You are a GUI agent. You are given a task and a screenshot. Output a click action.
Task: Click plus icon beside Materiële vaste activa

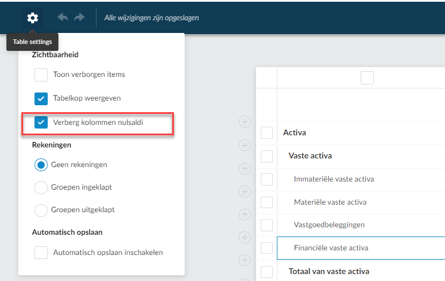click(x=244, y=191)
